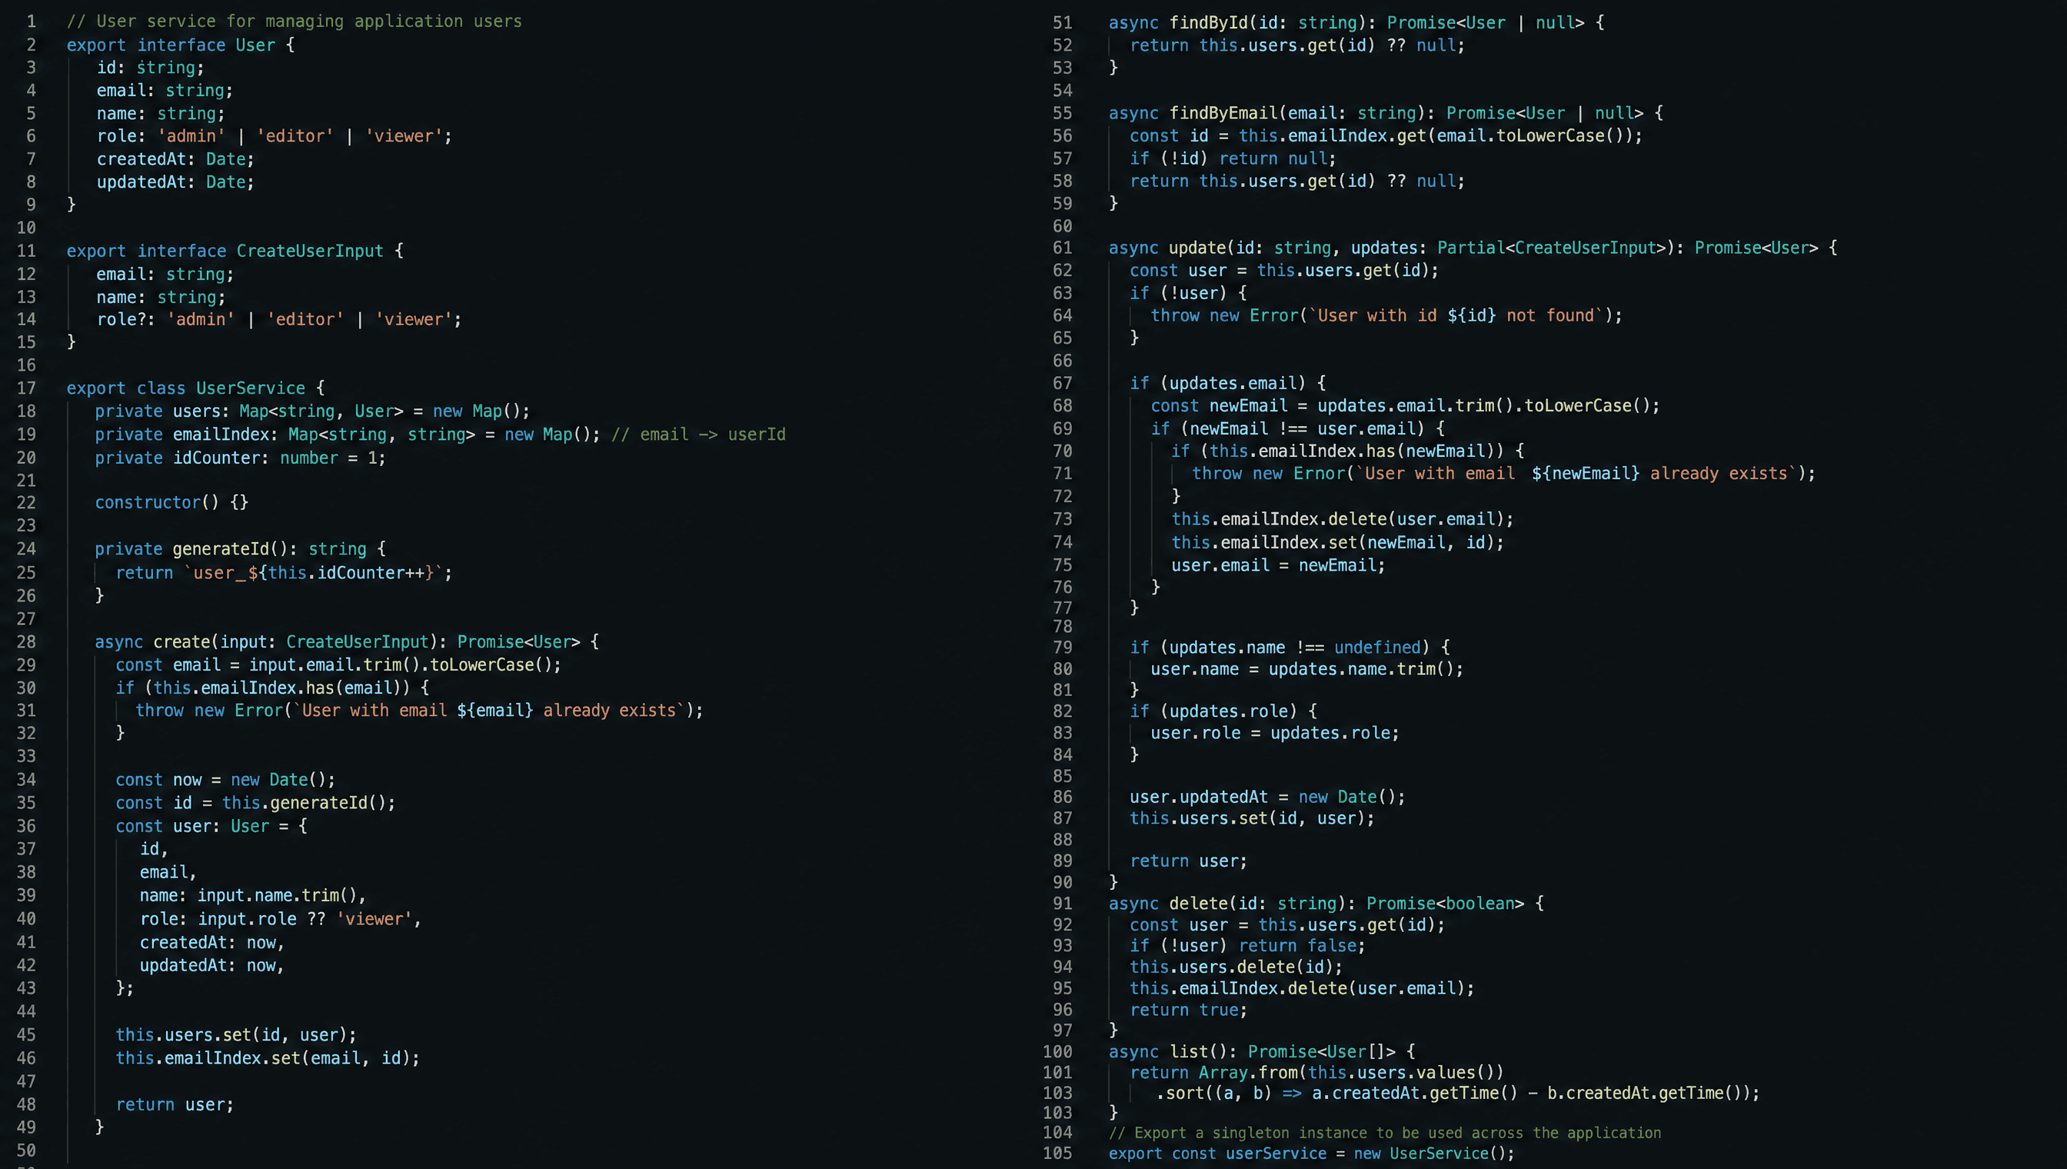Click line number 28 in the left gutter
2067x1169 pixels.
[25, 642]
